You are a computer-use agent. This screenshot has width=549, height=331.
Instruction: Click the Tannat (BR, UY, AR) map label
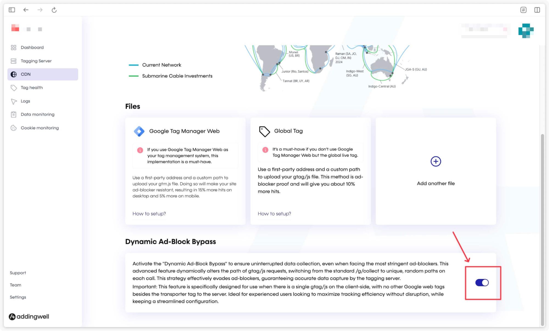point(296,81)
